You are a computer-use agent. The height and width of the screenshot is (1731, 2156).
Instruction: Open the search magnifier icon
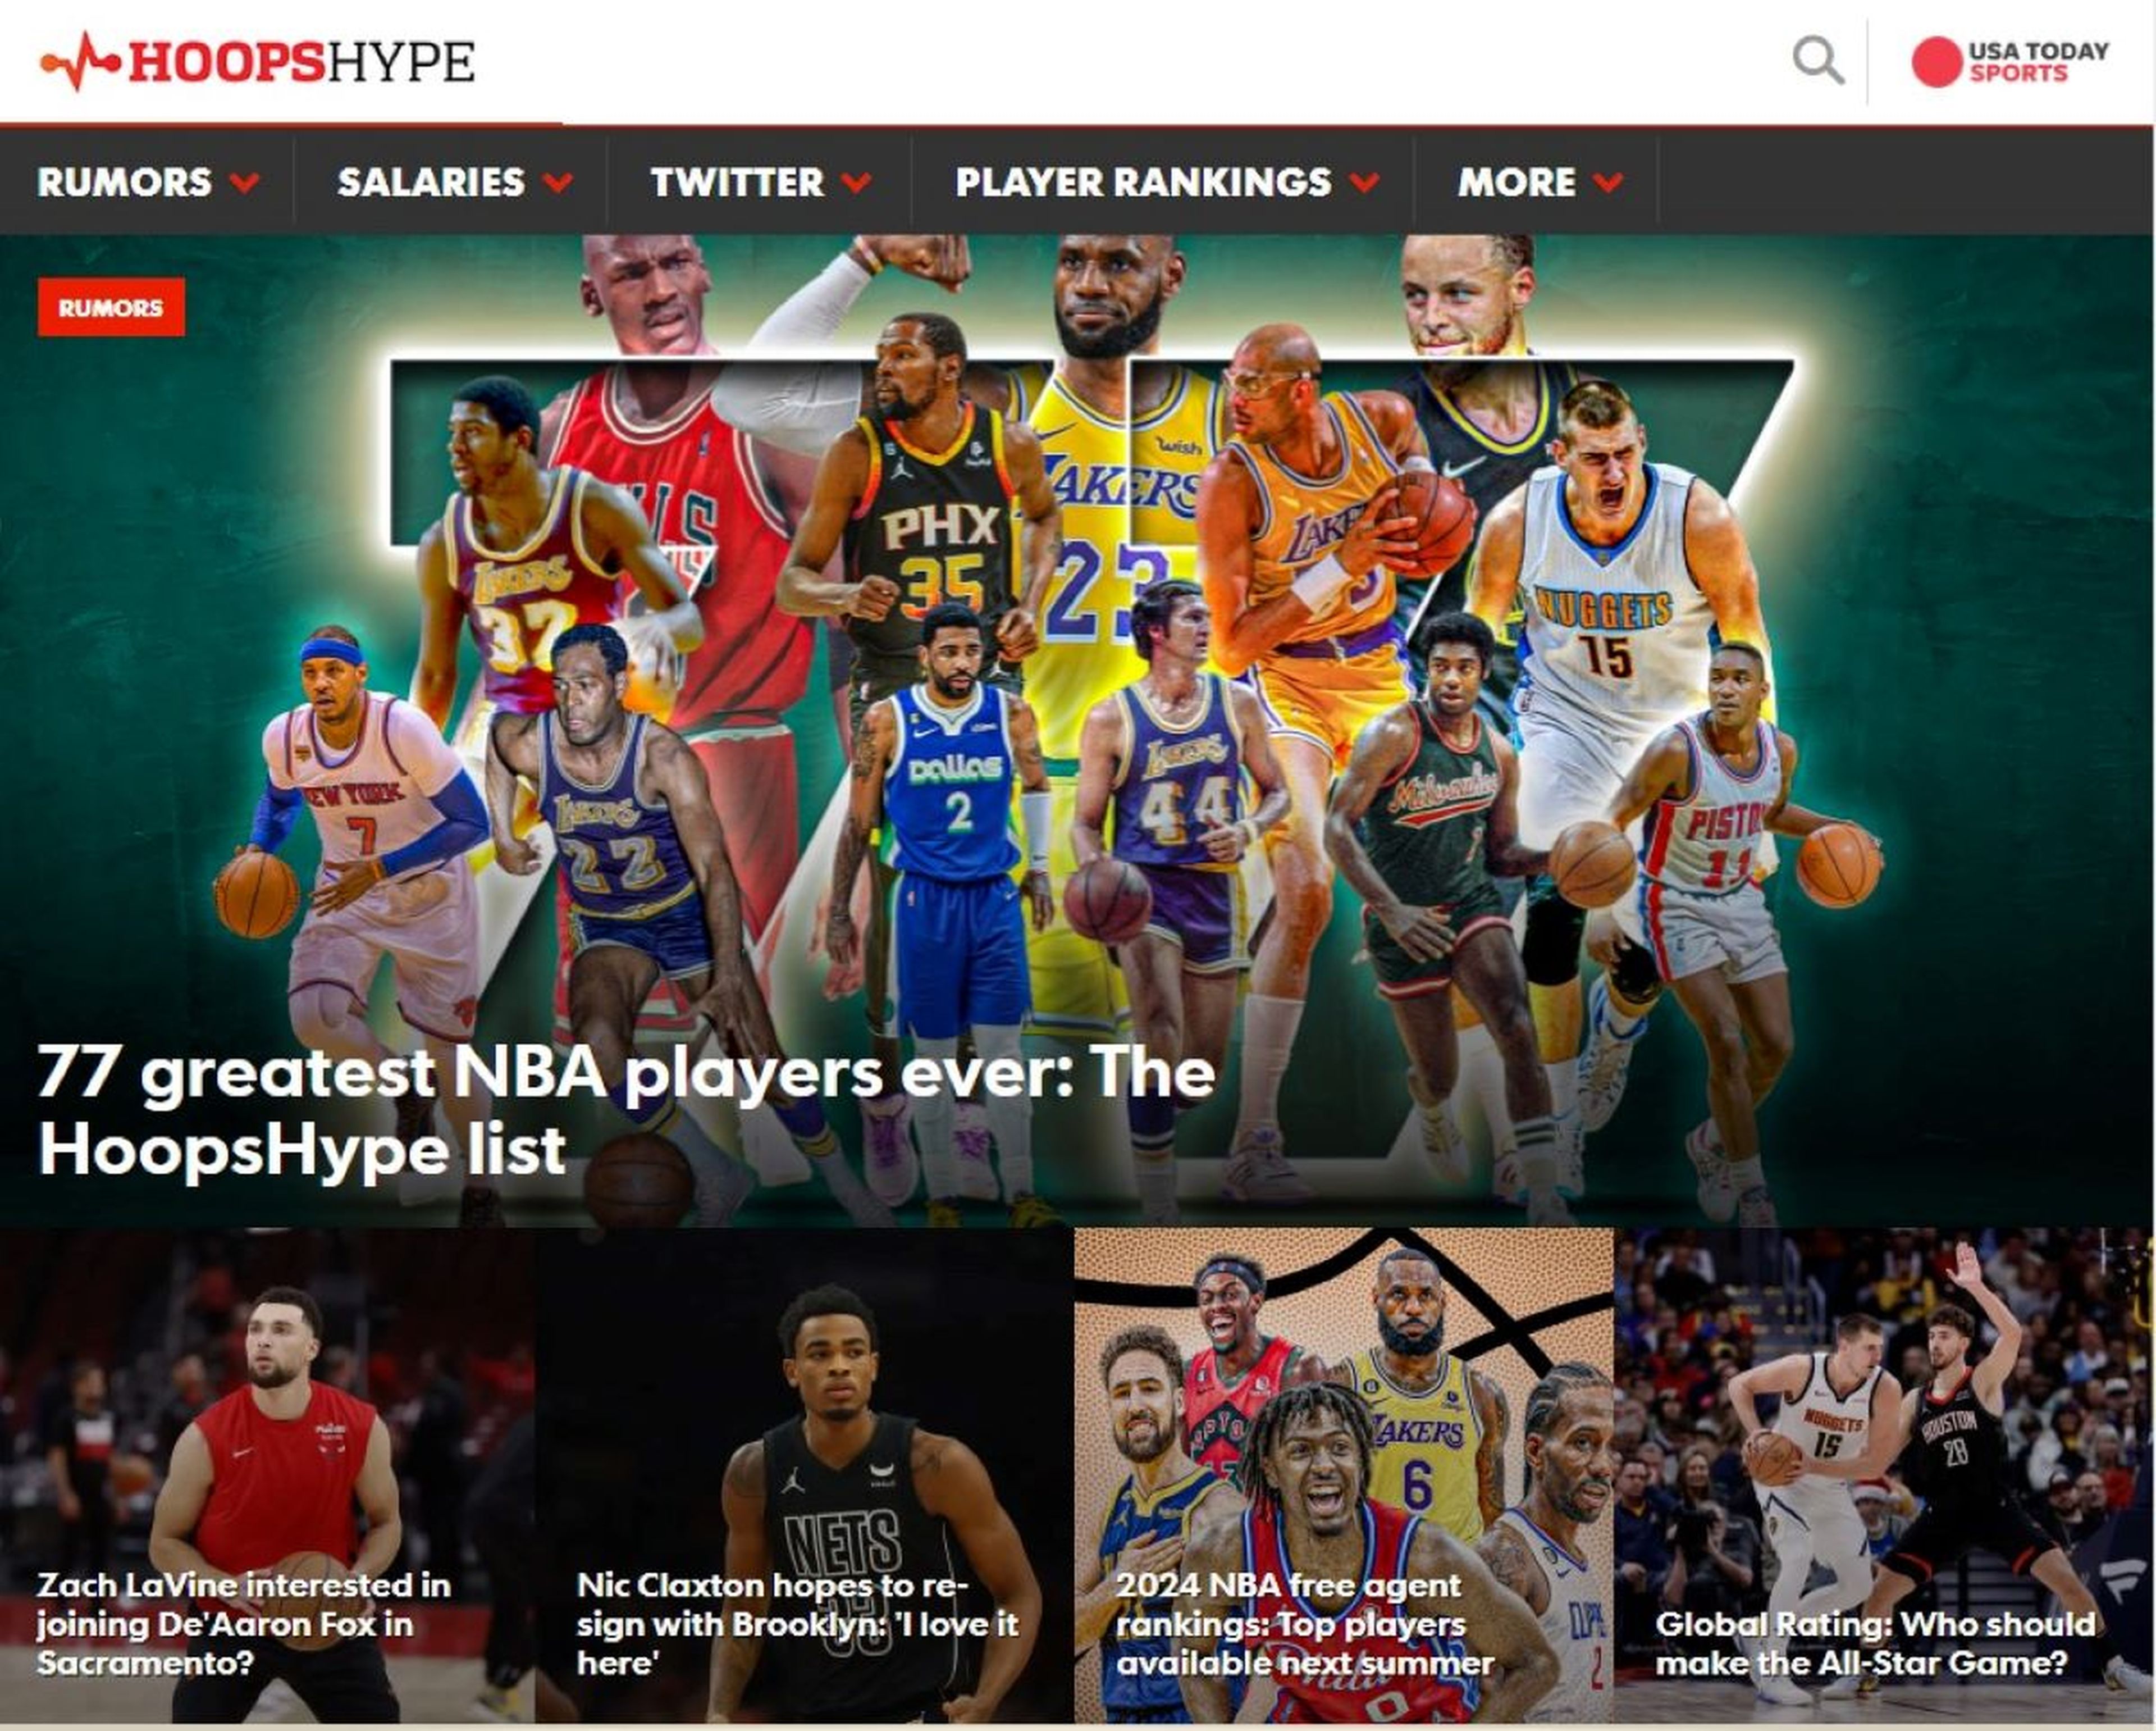point(1818,61)
